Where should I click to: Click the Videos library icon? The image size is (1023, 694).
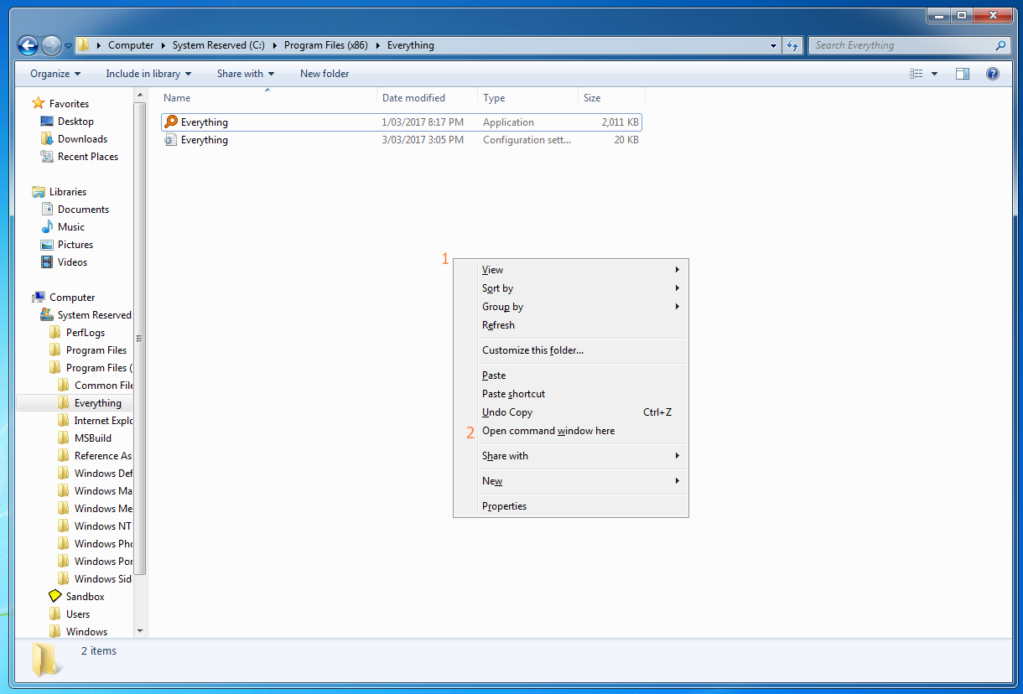(x=47, y=262)
